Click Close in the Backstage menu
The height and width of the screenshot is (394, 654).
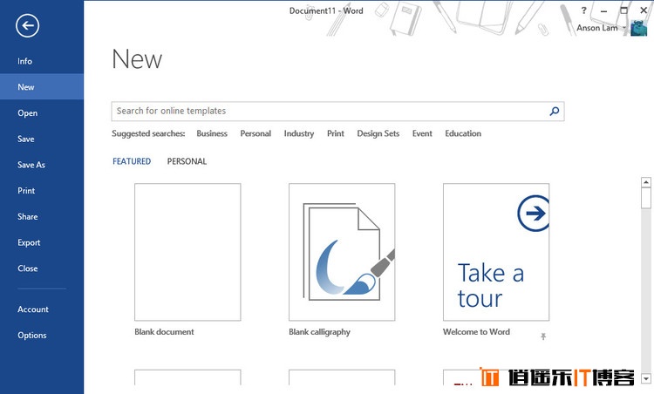tap(28, 268)
